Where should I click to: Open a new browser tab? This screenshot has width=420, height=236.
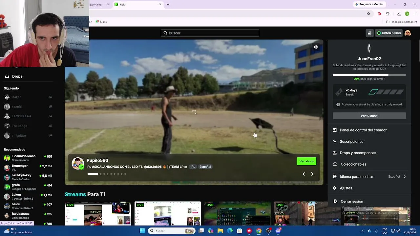168,5
